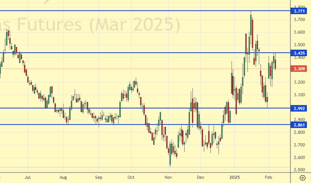Click the 2025 year label on time axis
Viewport: 311px width, 183px height.
[x=234, y=177]
